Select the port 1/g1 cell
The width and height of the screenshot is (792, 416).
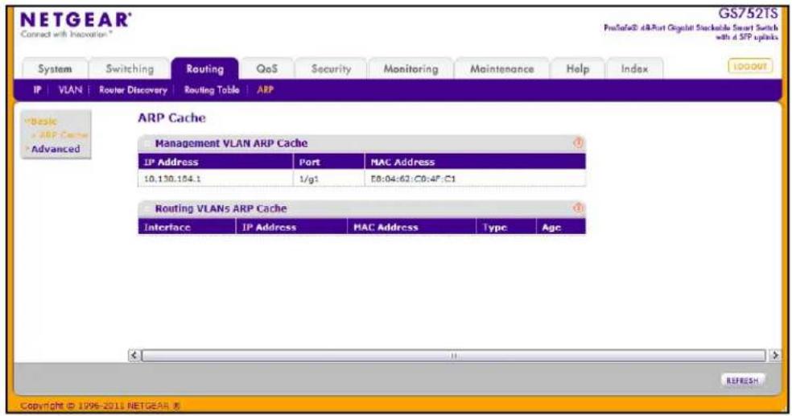pyautogui.click(x=329, y=178)
